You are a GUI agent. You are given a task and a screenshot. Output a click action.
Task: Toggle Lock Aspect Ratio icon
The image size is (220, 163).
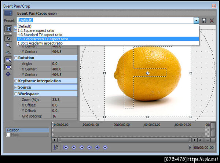[8, 60]
